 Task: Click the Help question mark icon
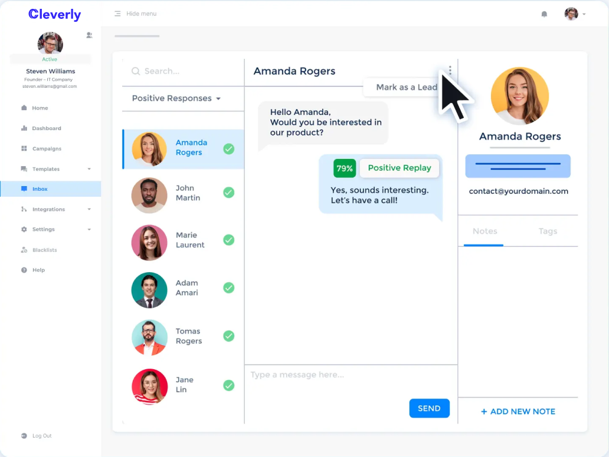click(x=24, y=270)
